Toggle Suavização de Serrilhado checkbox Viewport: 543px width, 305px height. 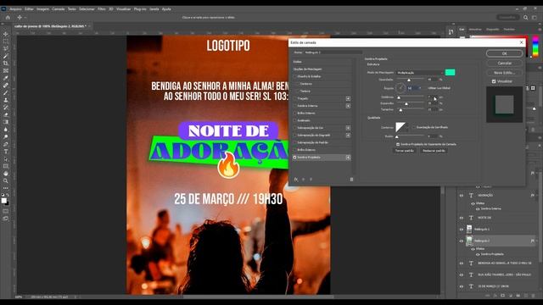click(x=413, y=127)
